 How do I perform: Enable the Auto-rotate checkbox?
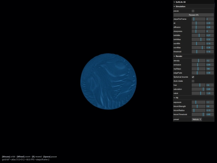point(193,81)
